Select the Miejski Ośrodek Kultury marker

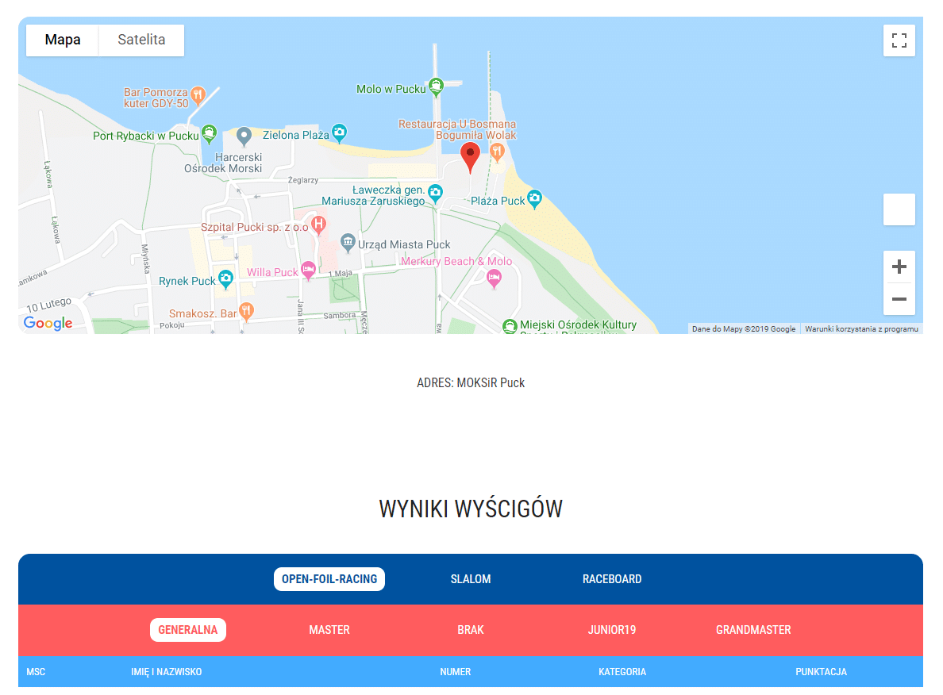tap(510, 326)
